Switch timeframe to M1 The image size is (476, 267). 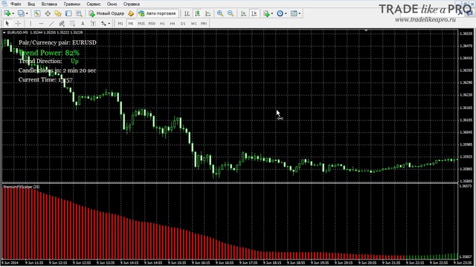(x=120, y=24)
